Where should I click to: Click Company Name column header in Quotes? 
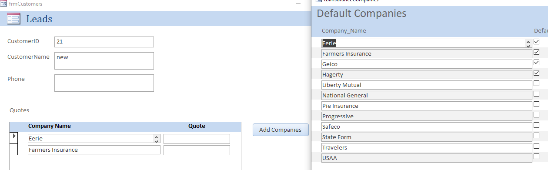pyautogui.click(x=50, y=126)
